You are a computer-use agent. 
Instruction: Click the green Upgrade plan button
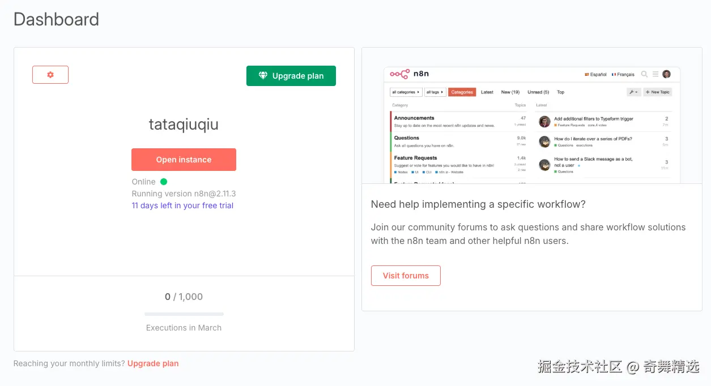291,76
